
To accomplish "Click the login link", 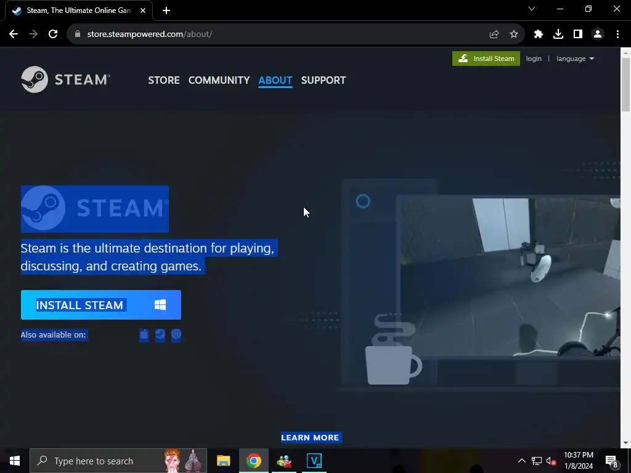I will 534,59.
